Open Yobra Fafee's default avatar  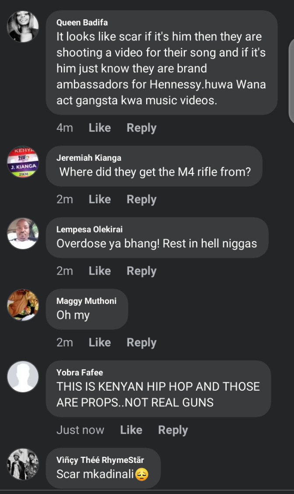[23, 377]
